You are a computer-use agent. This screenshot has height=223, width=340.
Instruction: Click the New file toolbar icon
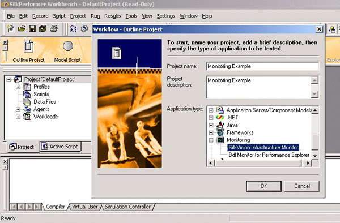click(10, 28)
